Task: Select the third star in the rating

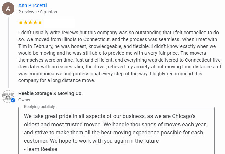Action: click(x=30, y=22)
